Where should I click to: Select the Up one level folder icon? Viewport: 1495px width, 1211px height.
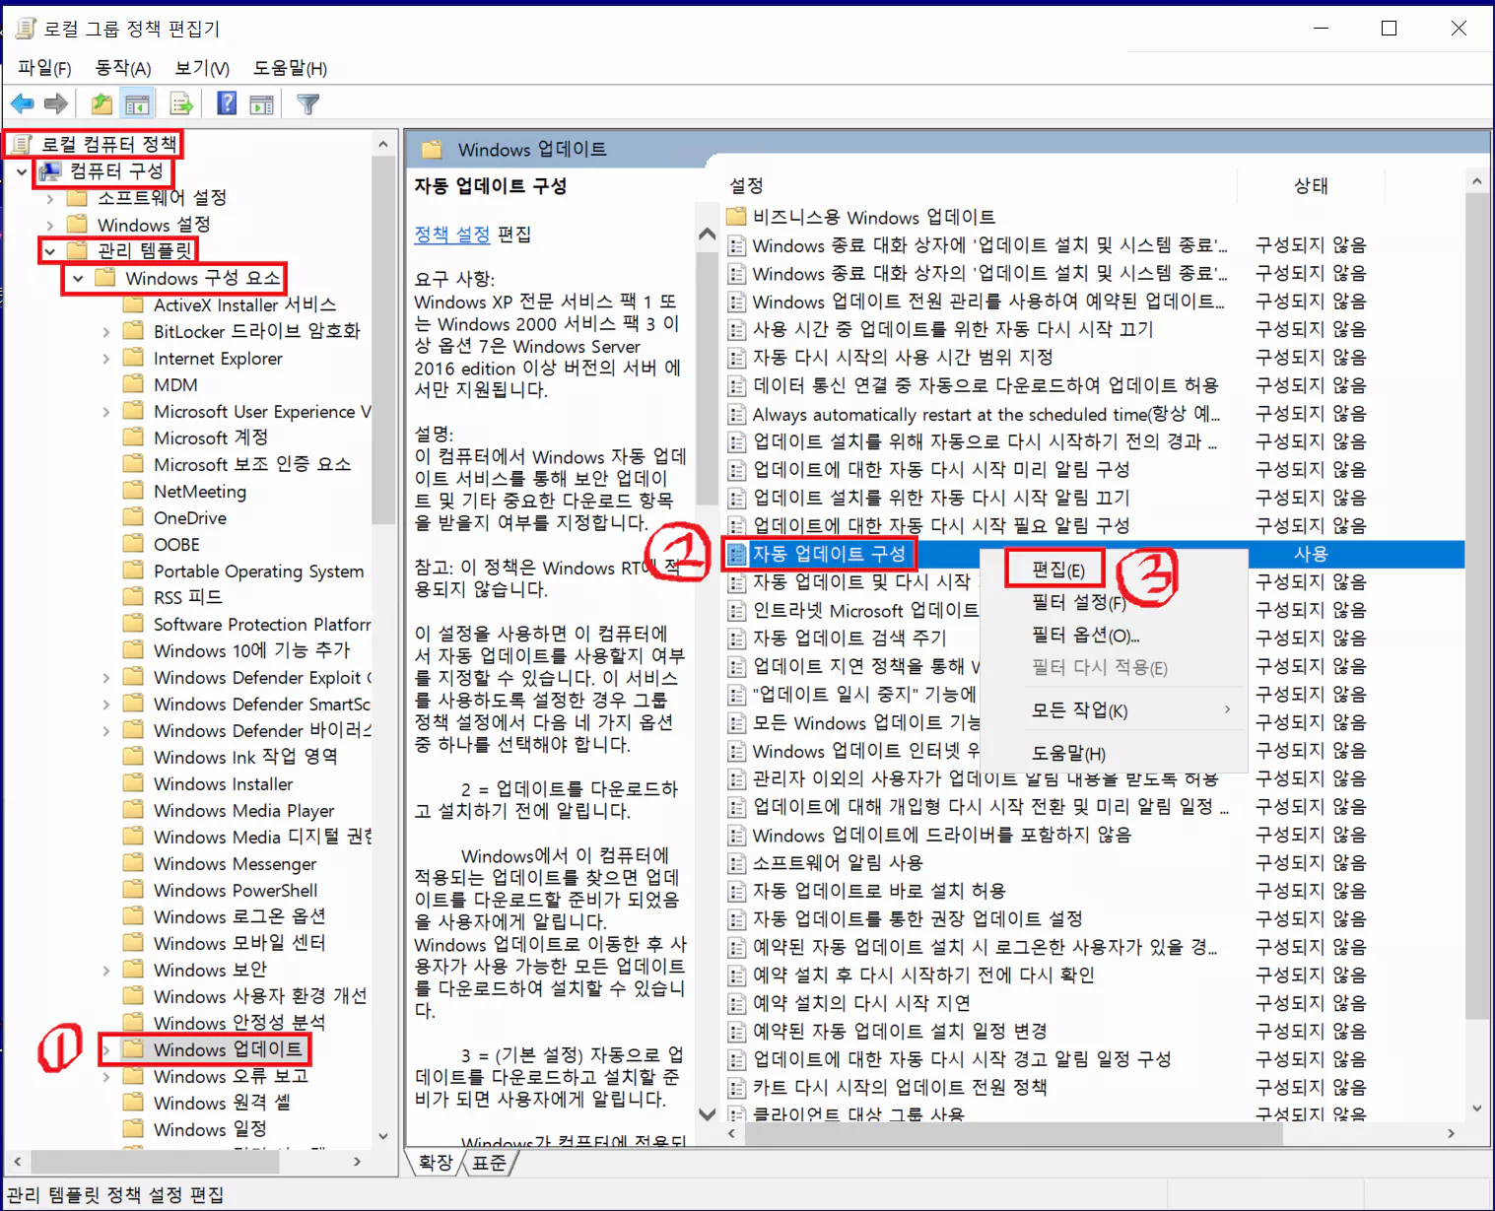tap(100, 102)
